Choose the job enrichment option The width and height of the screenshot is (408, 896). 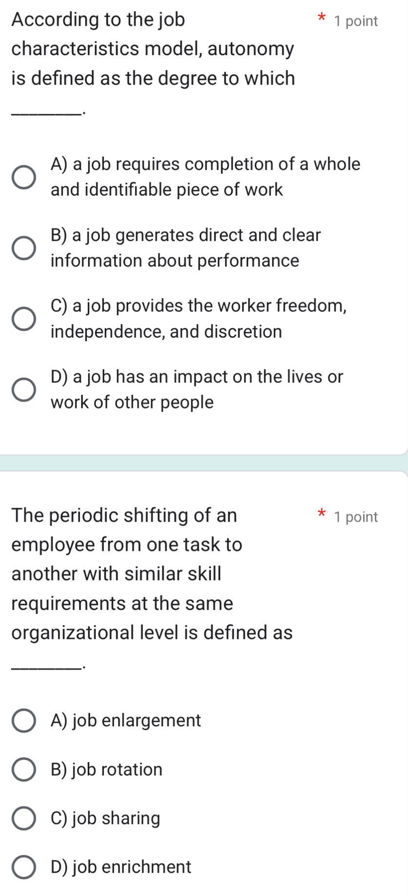(23, 867)
